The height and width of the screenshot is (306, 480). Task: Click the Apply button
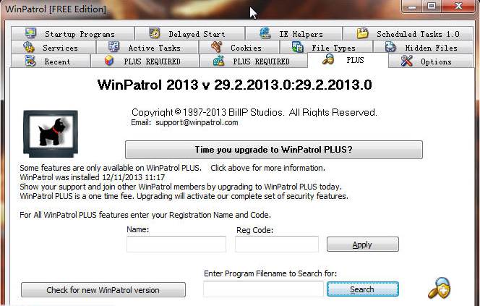point(362,245)
